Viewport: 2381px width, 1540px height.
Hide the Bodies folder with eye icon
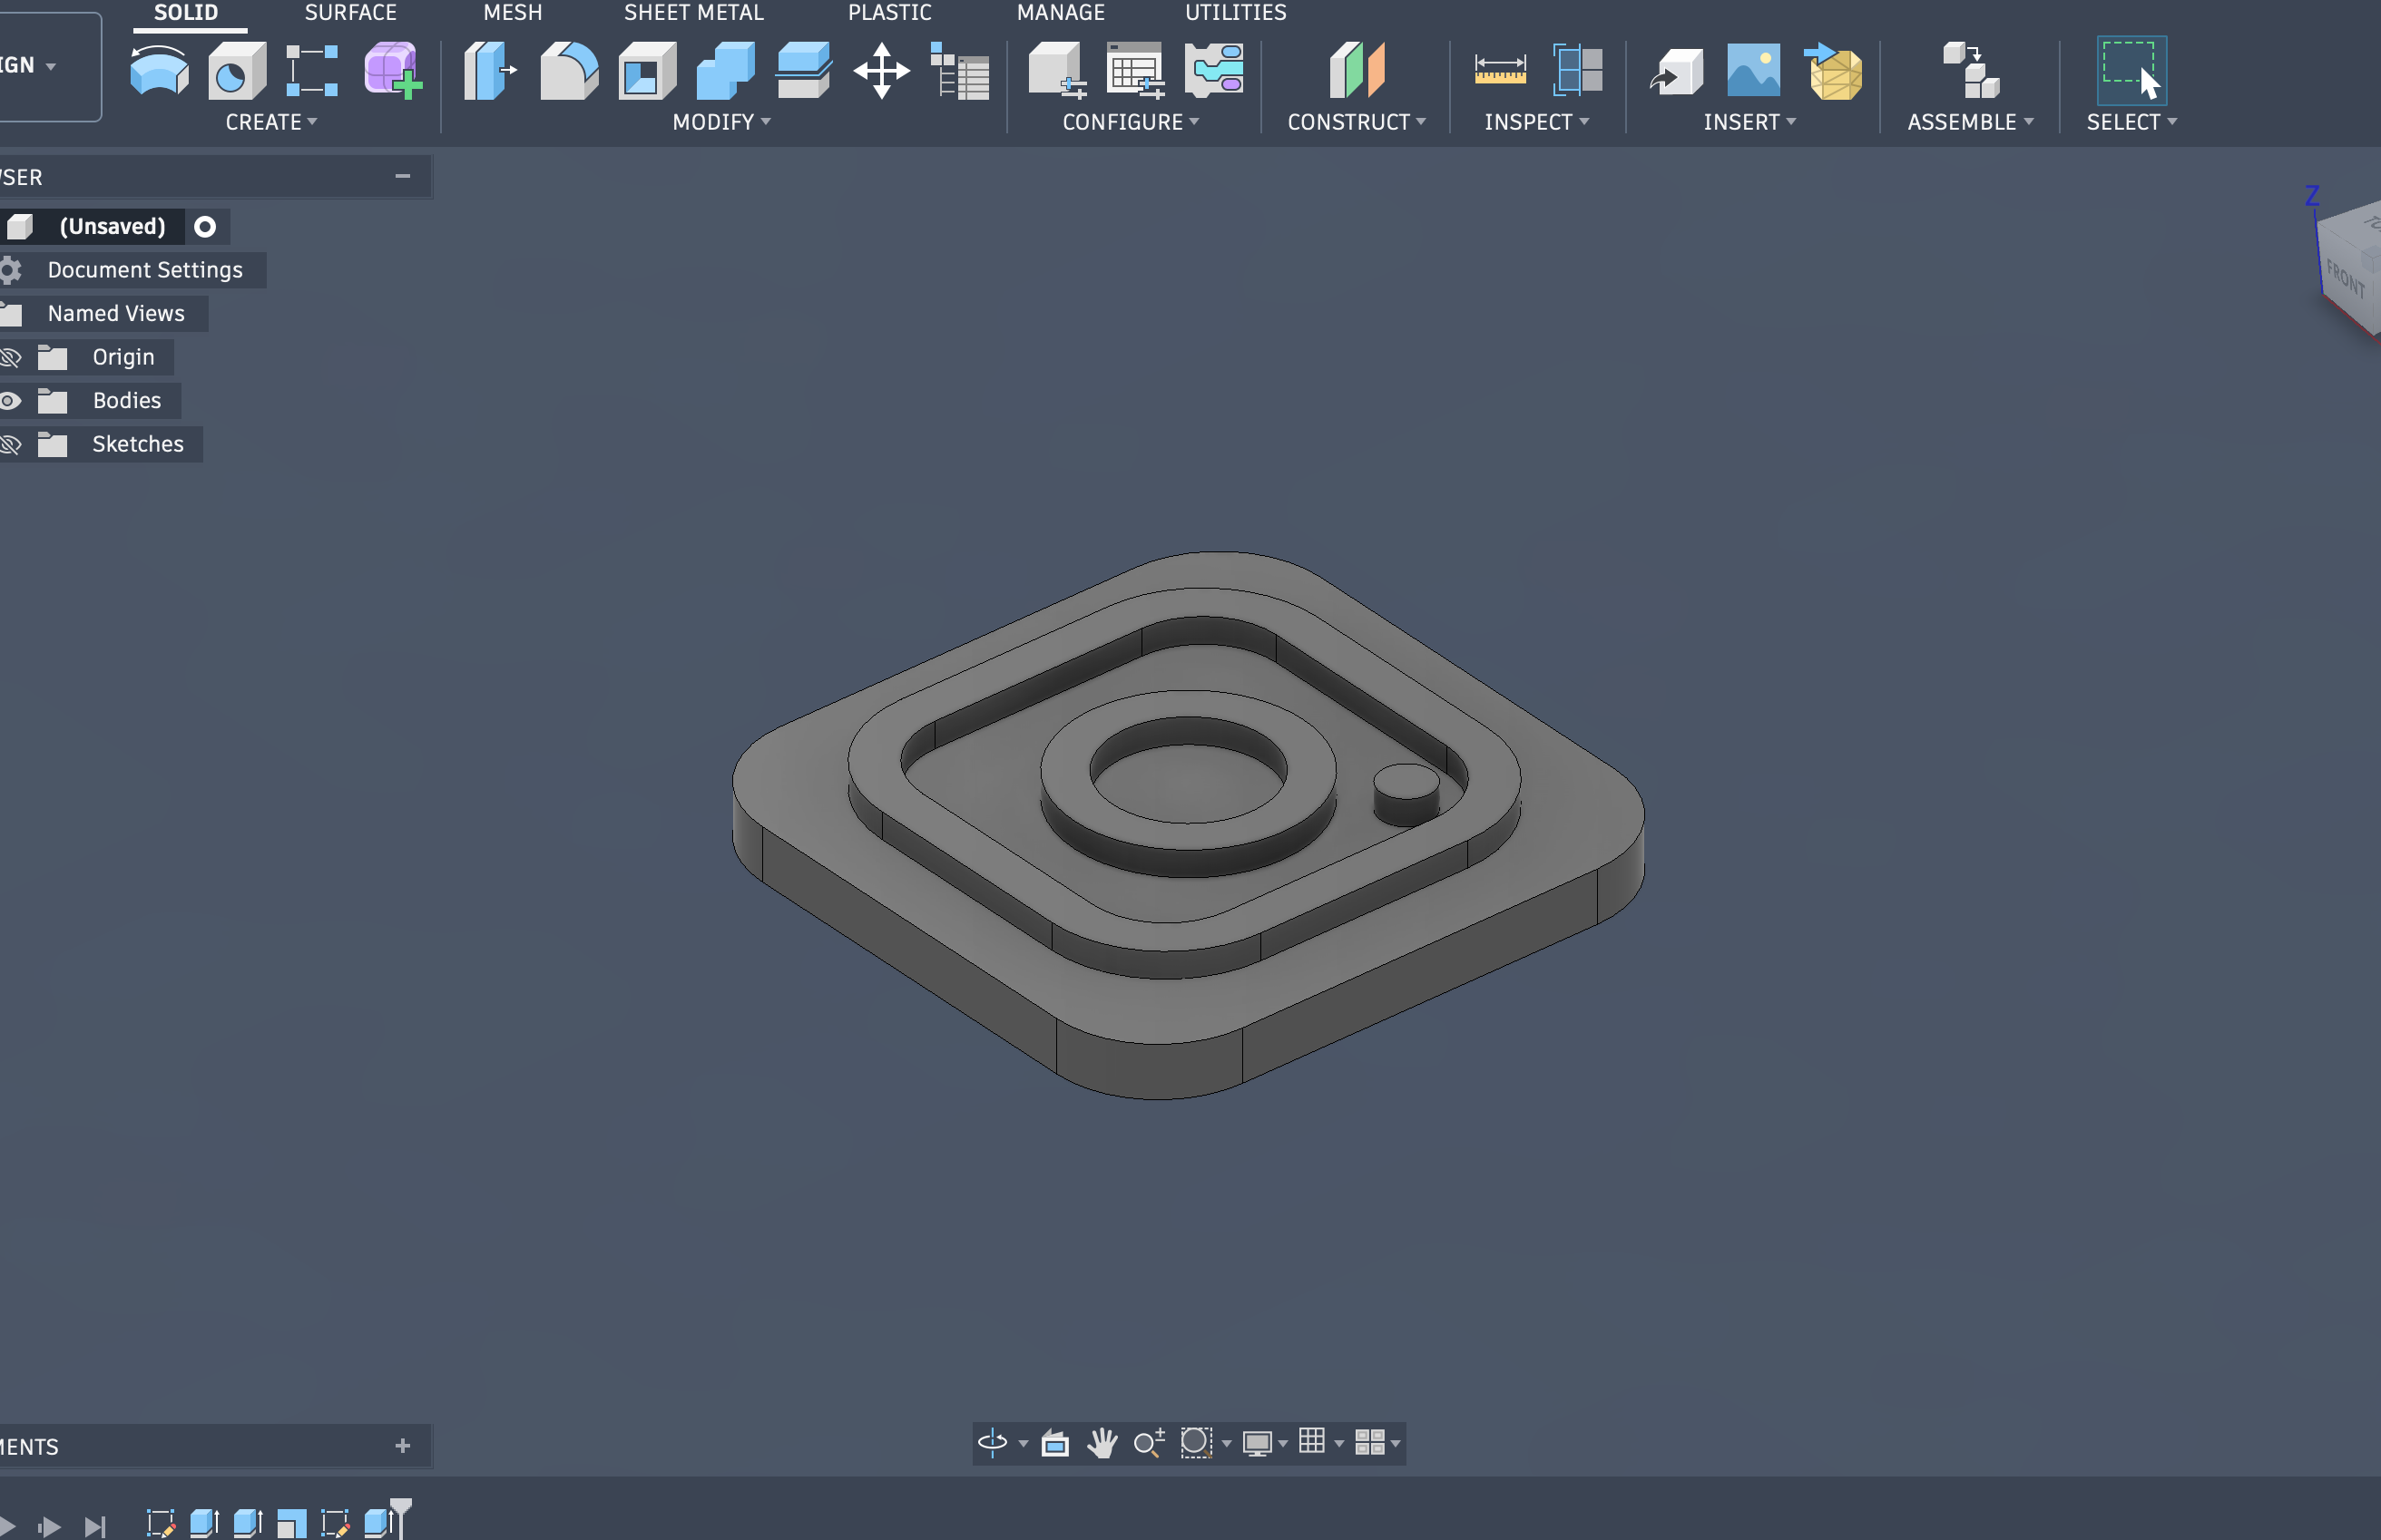click(x=10, y=401)
